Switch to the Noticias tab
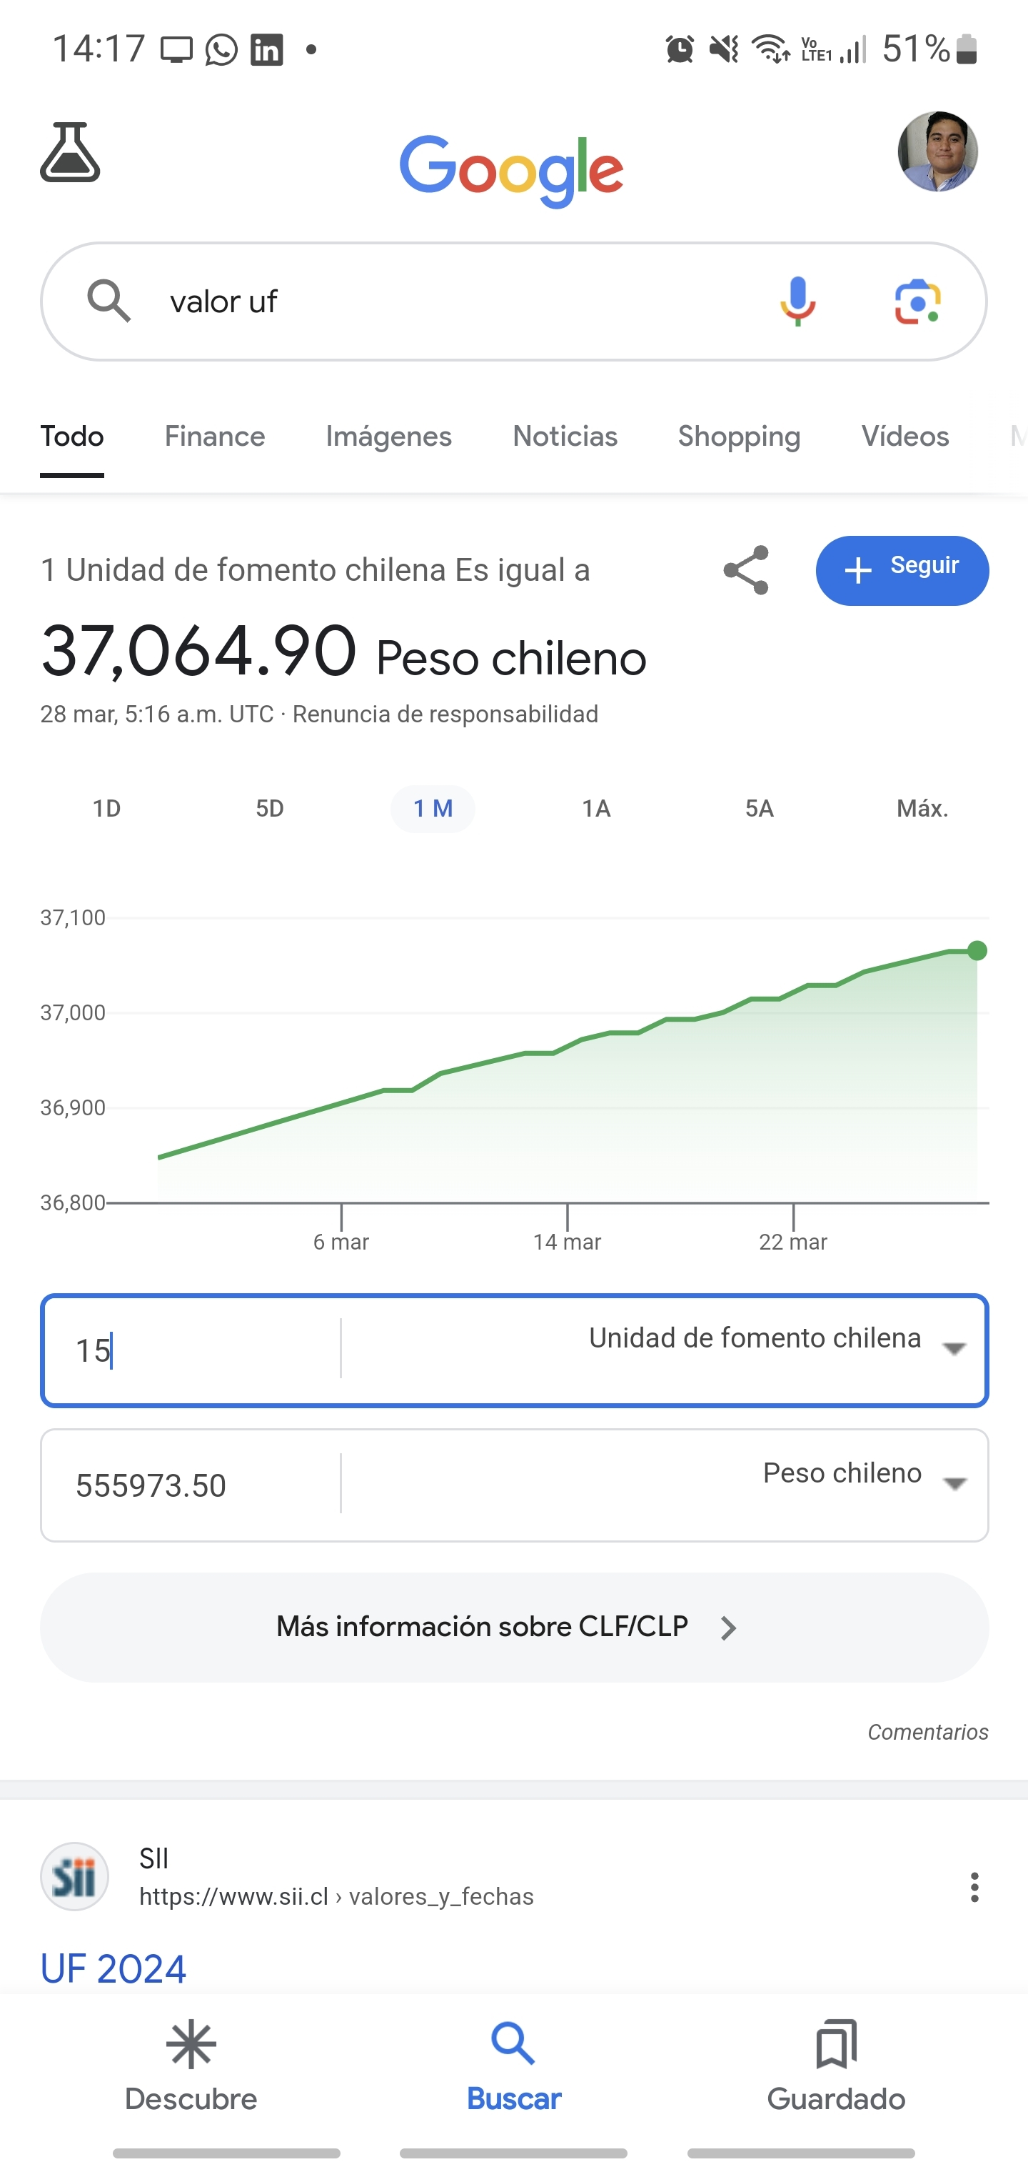Image resolution: width=1028 pixels, height=2172 pixels. pos(565,436)
